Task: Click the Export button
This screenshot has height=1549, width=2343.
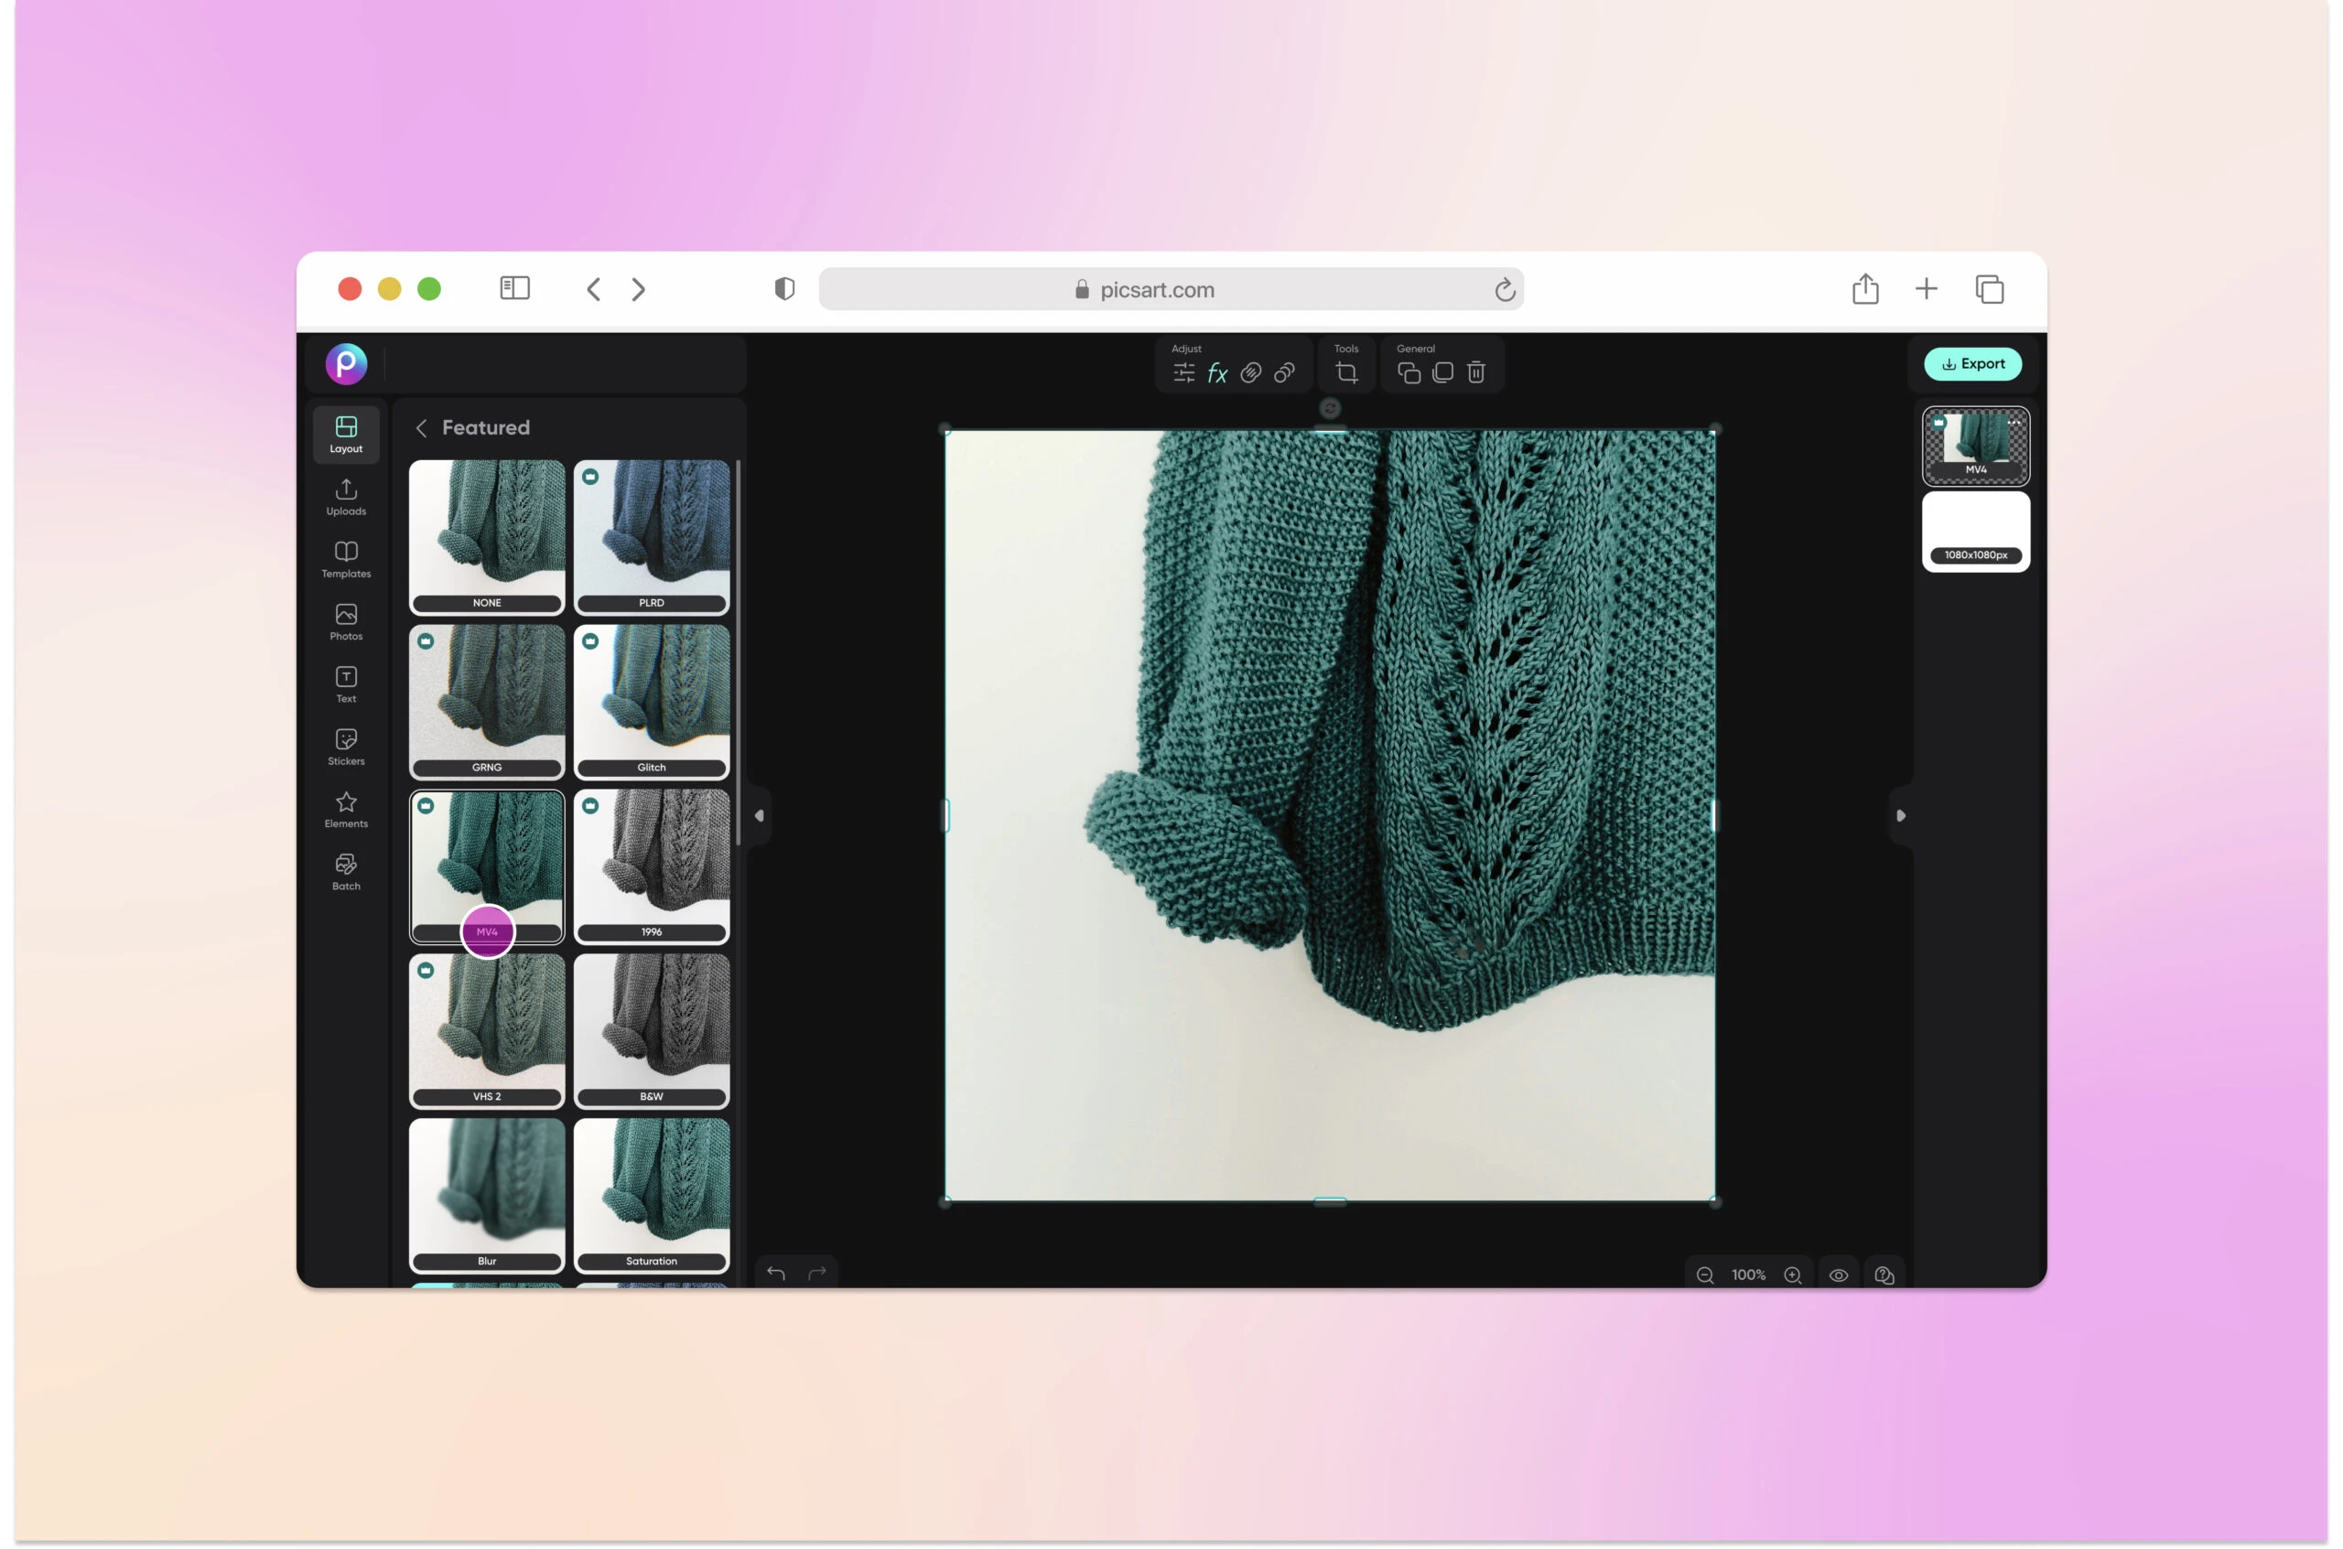Action: [x=1972, y=363]
